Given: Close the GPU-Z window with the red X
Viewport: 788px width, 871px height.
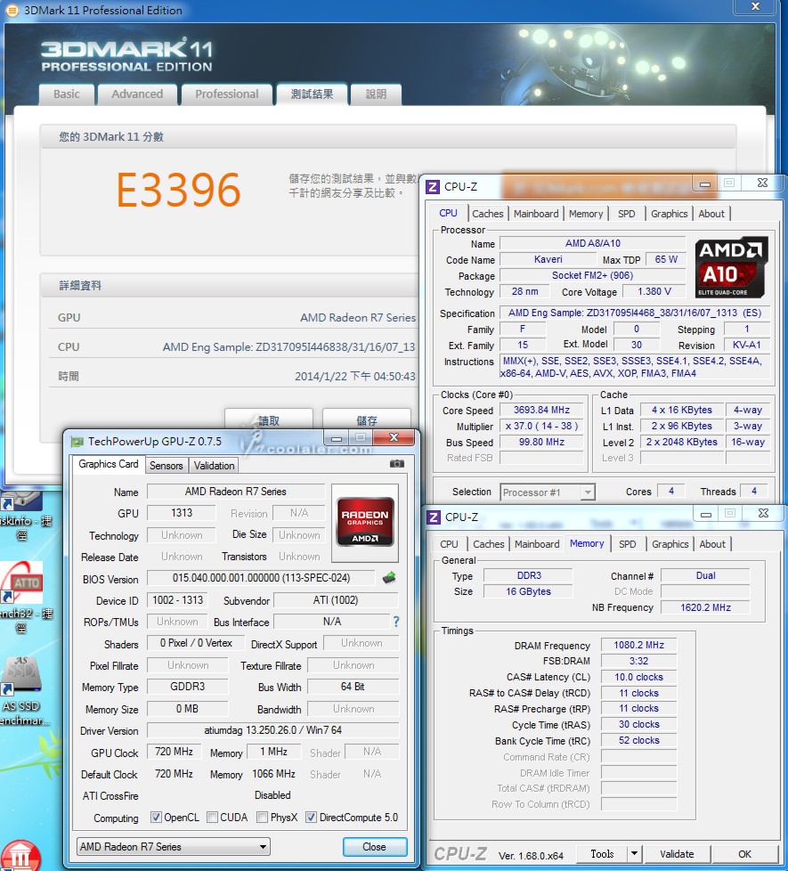Looking at the screenshot, I should pos(394,437).
